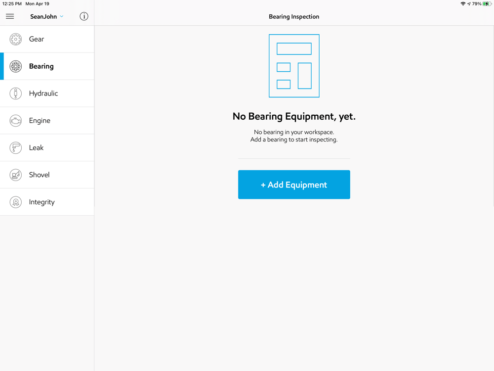Viewport: 494px width, 371px height.
Task: Open the Shovel menu label
Action: point(40,175)
